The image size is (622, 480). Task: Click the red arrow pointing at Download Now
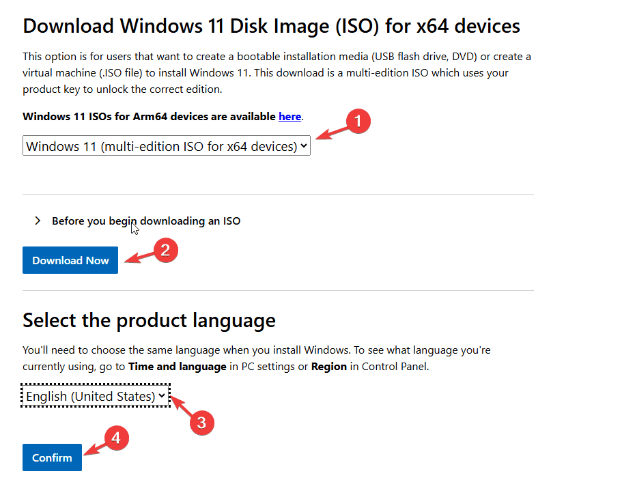(x=139, y=257)
